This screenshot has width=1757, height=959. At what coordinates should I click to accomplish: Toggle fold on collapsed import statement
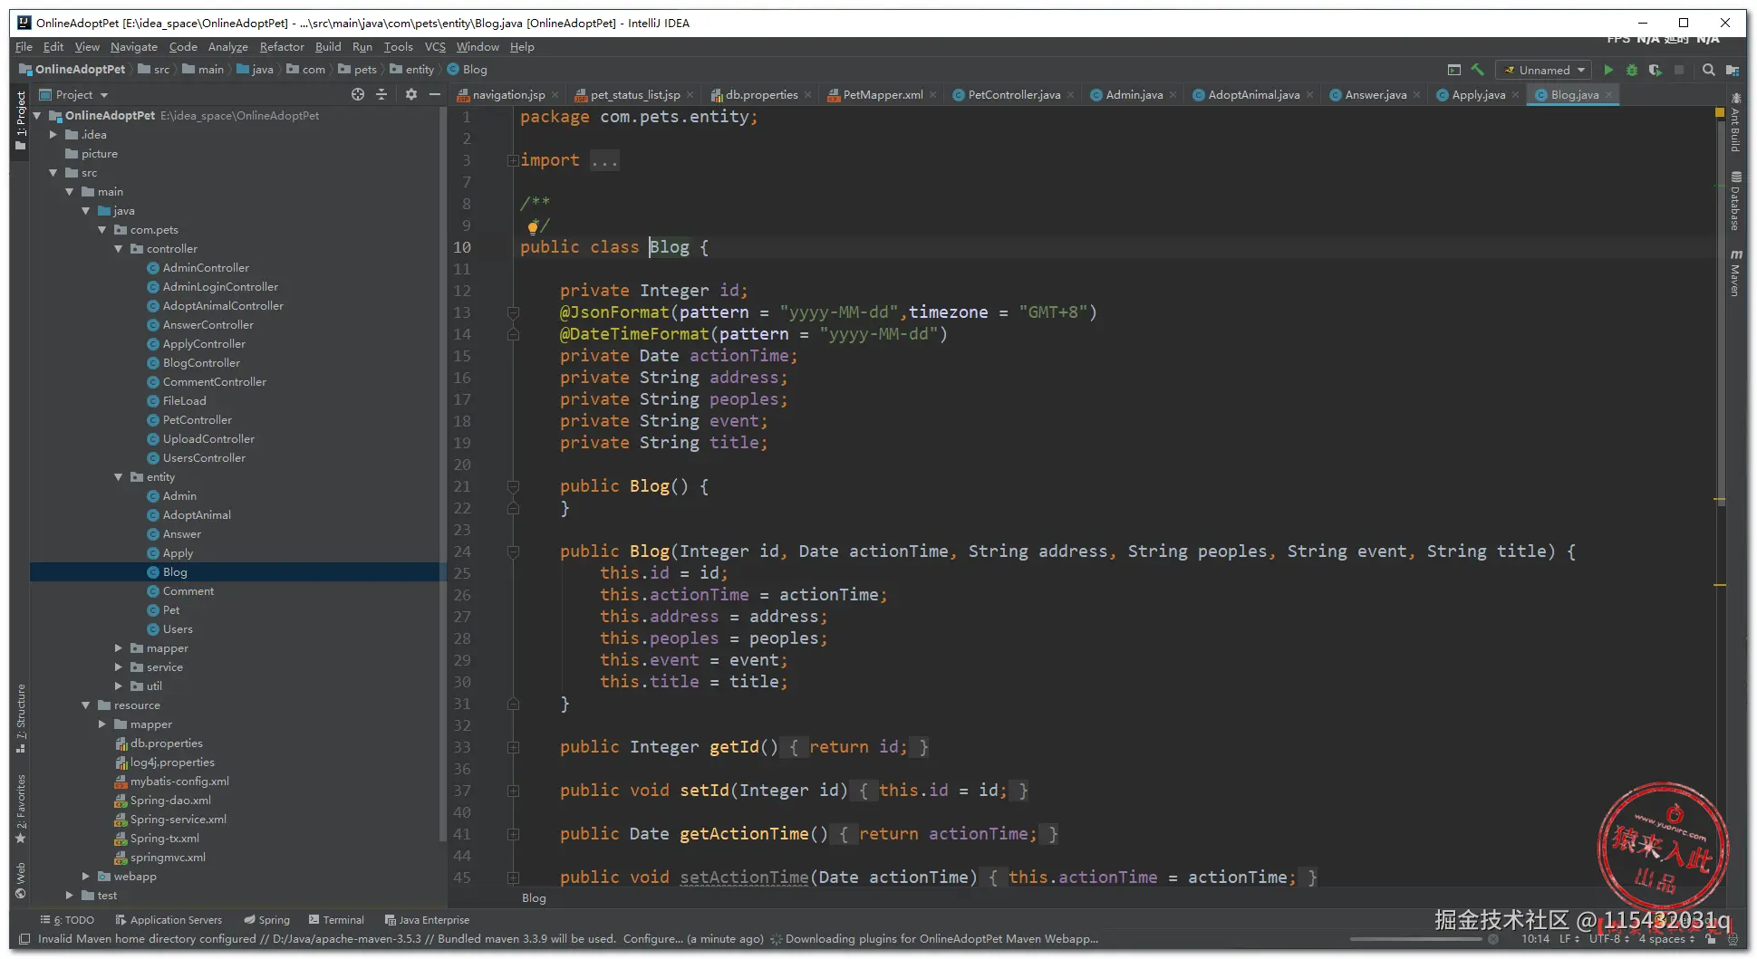[513, 160]
